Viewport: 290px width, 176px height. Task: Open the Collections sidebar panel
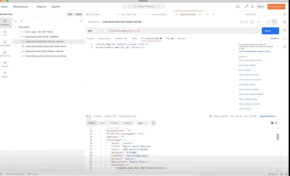point(5,23)
